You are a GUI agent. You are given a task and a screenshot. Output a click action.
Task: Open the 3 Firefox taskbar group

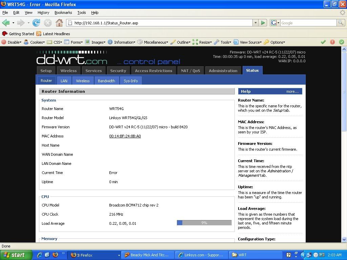pos(94,255)
